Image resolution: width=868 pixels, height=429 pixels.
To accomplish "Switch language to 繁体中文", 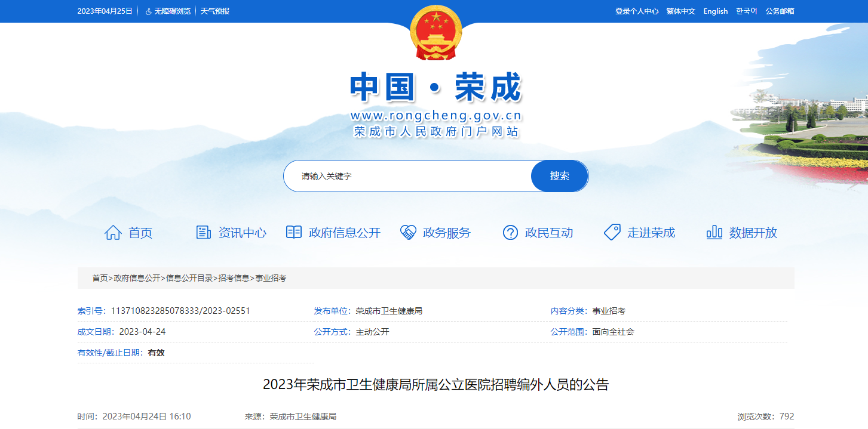I will click(x=681, y=11).
